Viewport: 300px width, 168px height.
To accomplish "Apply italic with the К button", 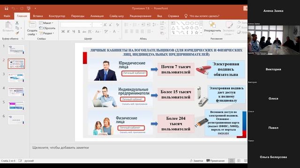I will point(68,31).
